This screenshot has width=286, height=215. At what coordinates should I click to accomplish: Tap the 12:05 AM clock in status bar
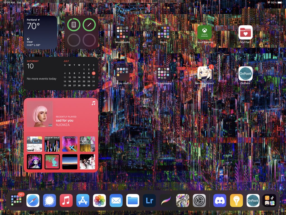point(9,3)
